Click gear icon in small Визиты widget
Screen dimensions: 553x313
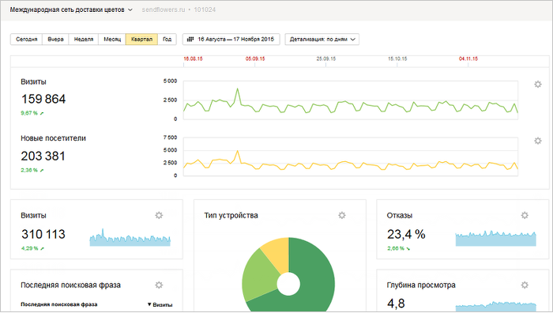[159, 215]
